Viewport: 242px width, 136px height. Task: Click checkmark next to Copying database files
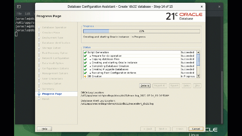(85, 59)
